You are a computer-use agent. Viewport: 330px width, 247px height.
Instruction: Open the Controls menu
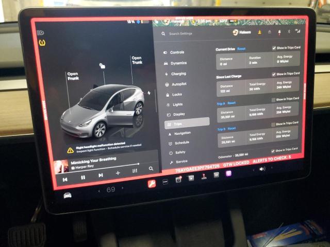coord(174,52)
